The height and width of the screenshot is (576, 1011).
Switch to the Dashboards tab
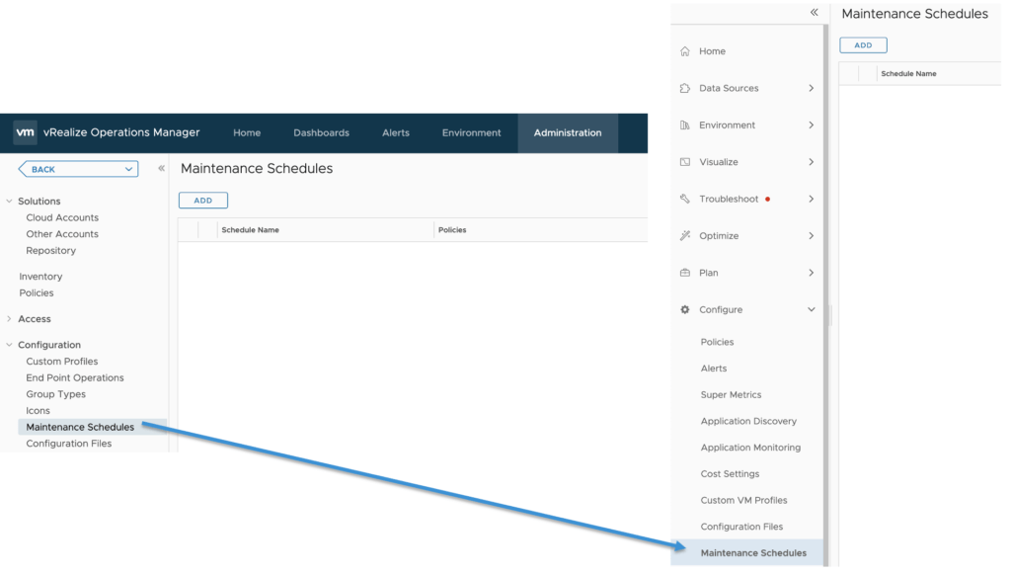click(x=321, y=133)
